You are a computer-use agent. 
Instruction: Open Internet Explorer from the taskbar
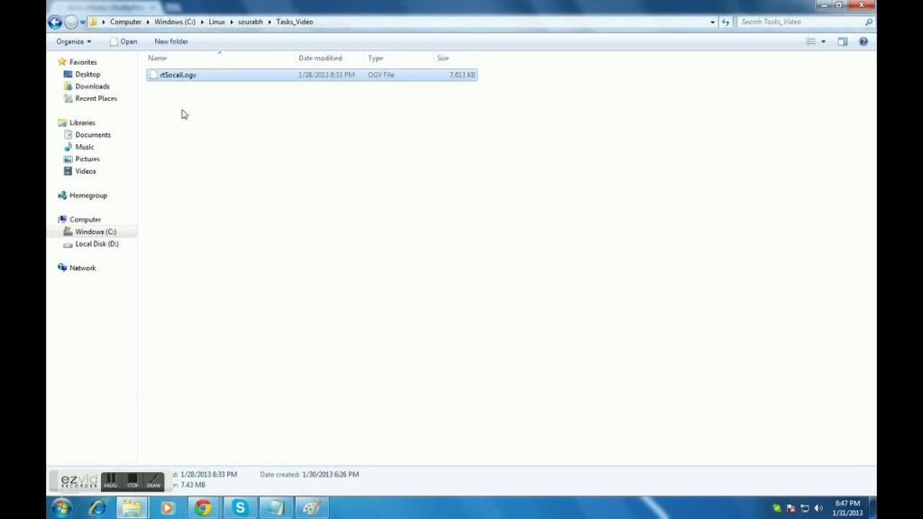[96, 508]
